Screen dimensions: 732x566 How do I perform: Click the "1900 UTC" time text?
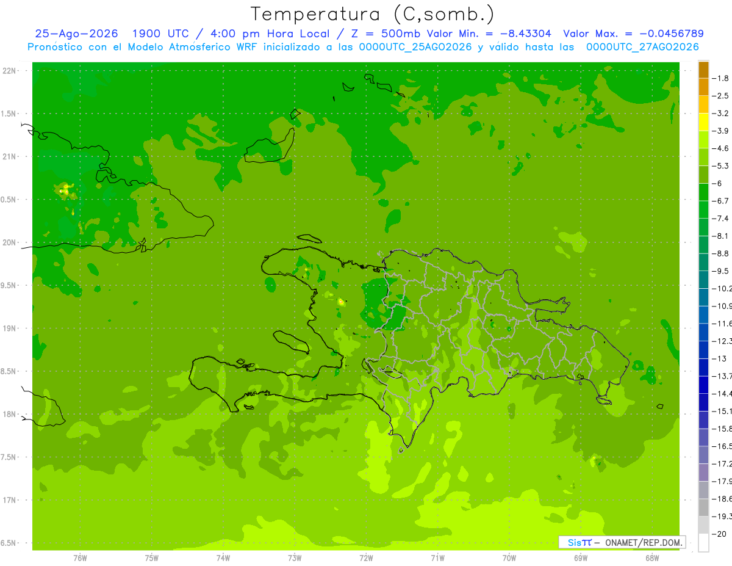coord(160,34)
